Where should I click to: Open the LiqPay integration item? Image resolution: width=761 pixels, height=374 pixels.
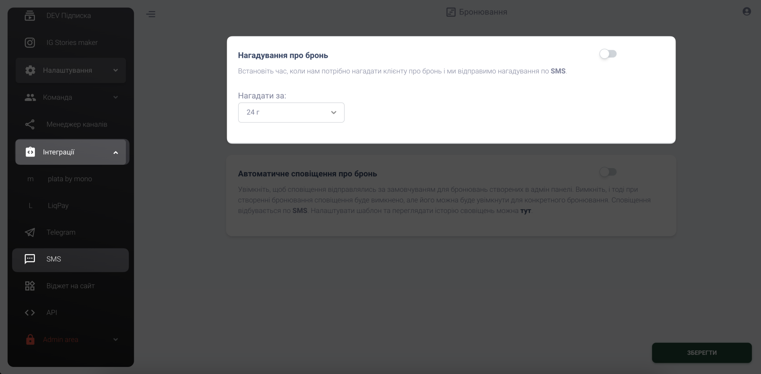point(58,206)
